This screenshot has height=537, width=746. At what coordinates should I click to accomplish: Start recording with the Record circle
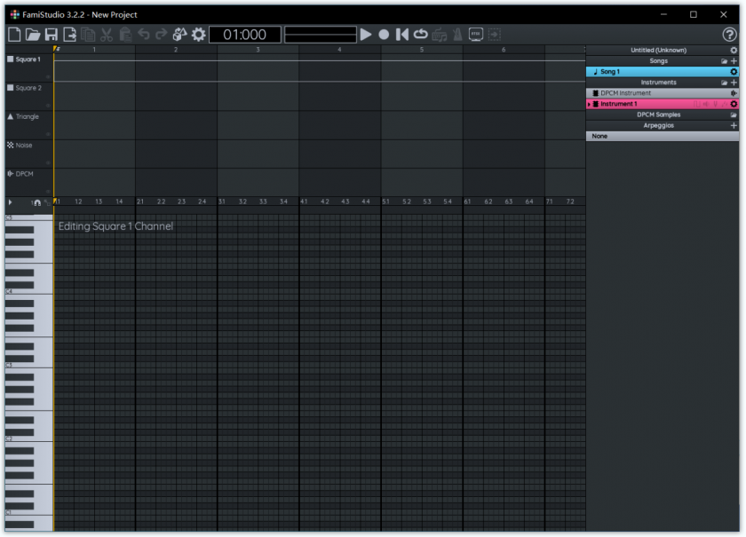pyautogui.click(x=384, y=35)
